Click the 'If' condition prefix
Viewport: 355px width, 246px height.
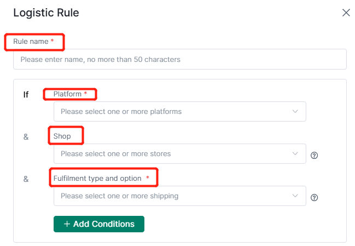pyautogui.click(x=26, y=95)
